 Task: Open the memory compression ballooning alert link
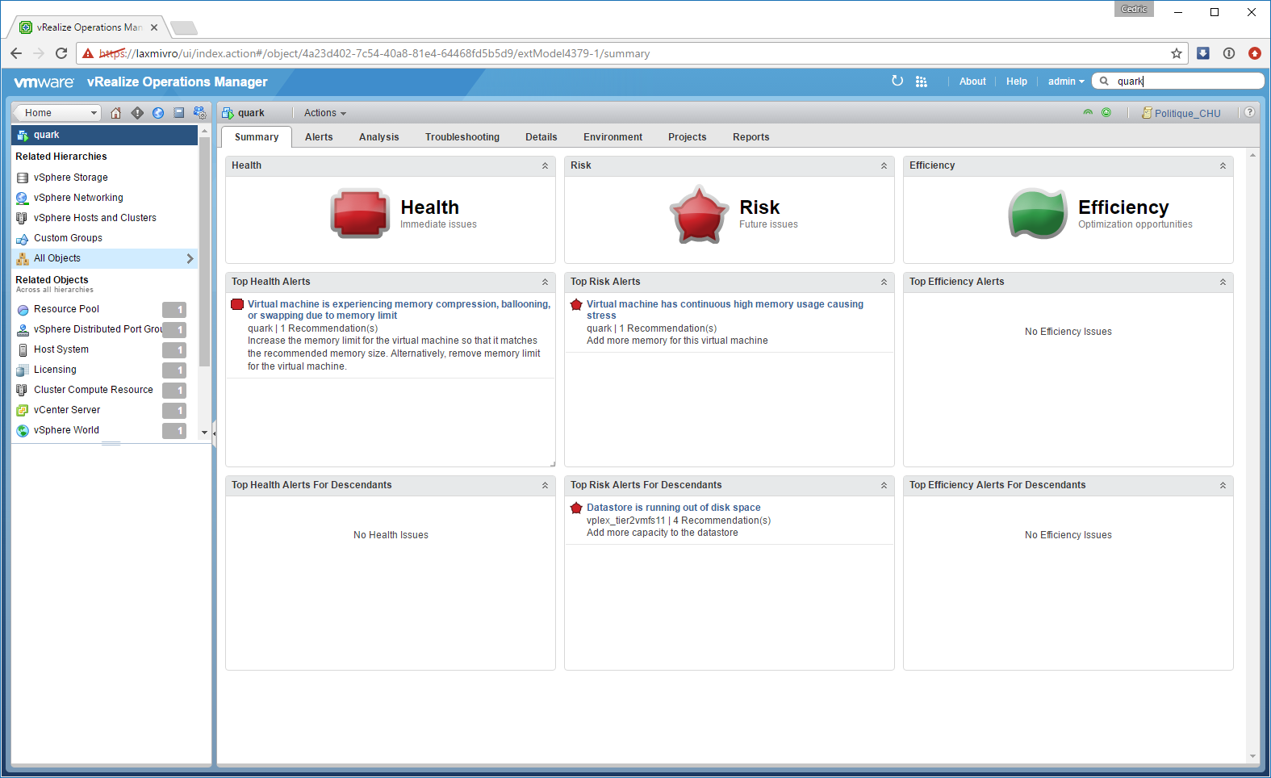(399, 310)
